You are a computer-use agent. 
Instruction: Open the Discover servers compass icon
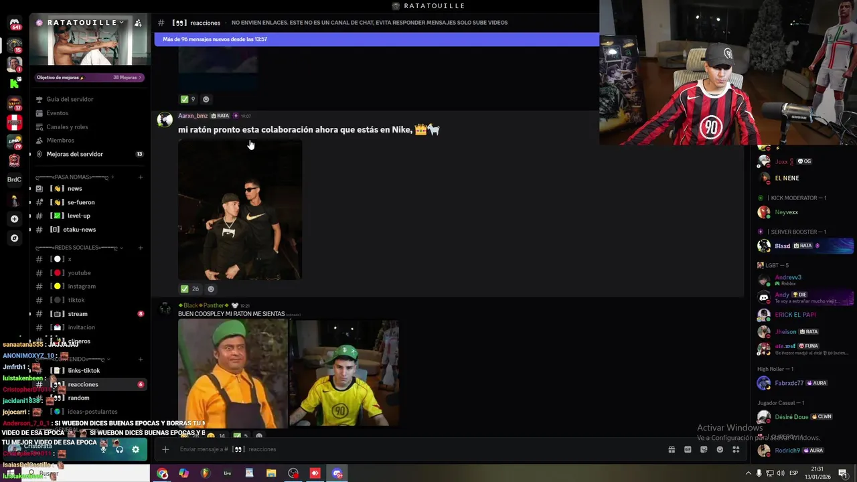[x=14, y=238]
